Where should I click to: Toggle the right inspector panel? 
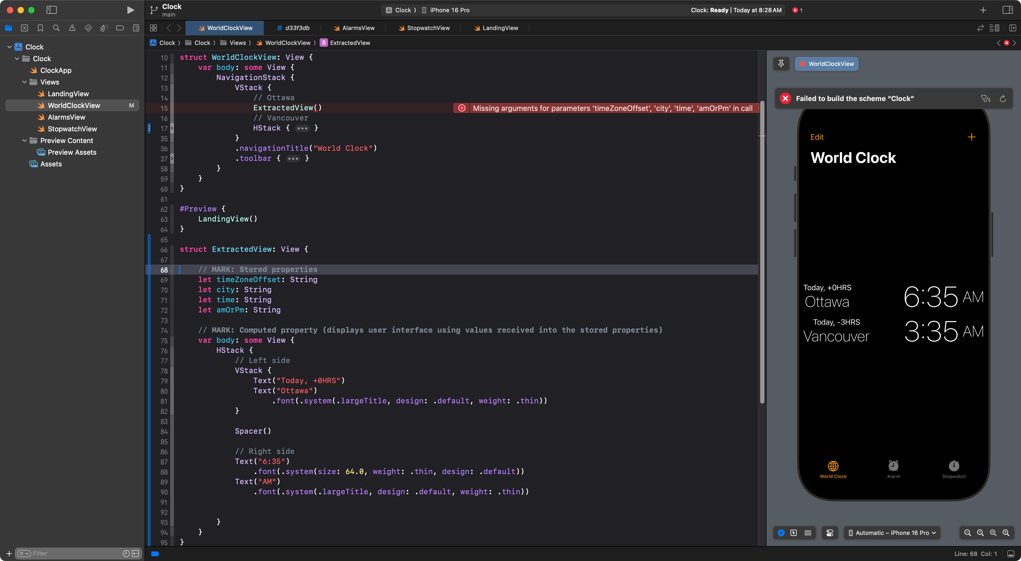1007,10
